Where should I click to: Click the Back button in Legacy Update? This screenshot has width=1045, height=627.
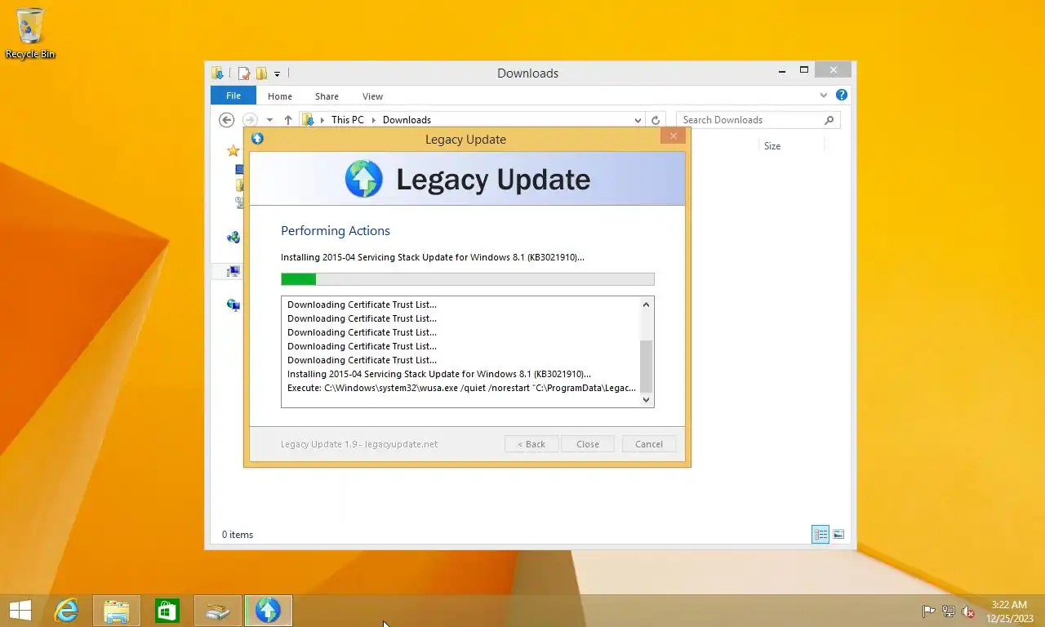[531, 444]
